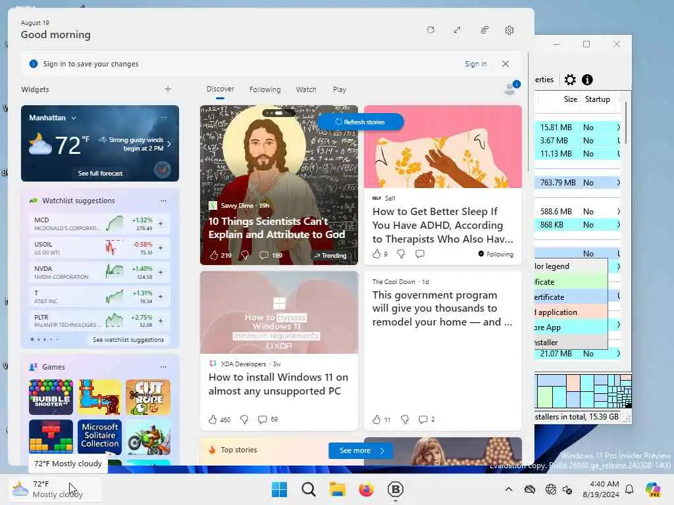Like the government program article
This screenshot has height=505, width=674.
[x=376, y=419]
